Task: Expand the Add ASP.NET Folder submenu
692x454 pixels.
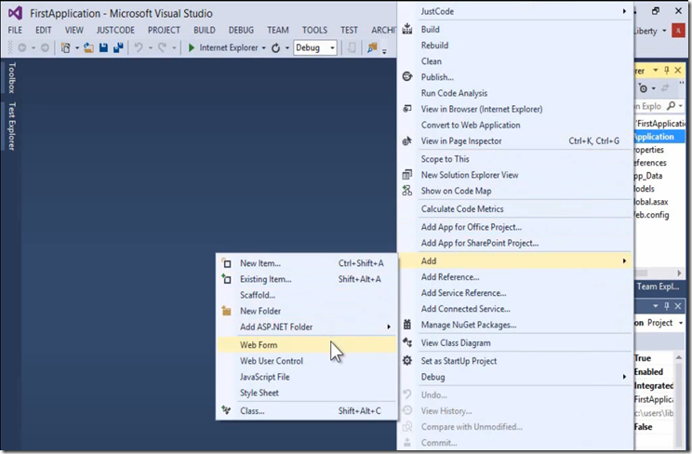Action: (389, 327)
